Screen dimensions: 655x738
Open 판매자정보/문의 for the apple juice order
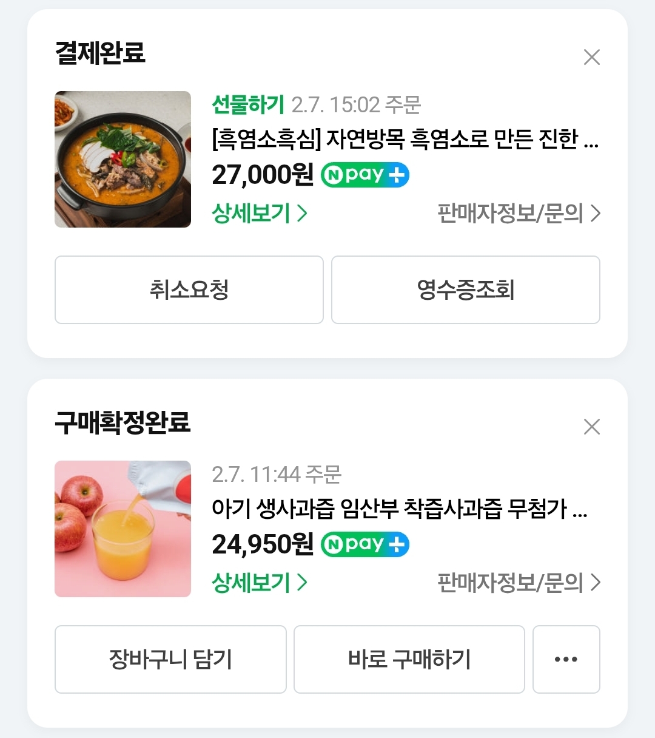pos(519,583)
